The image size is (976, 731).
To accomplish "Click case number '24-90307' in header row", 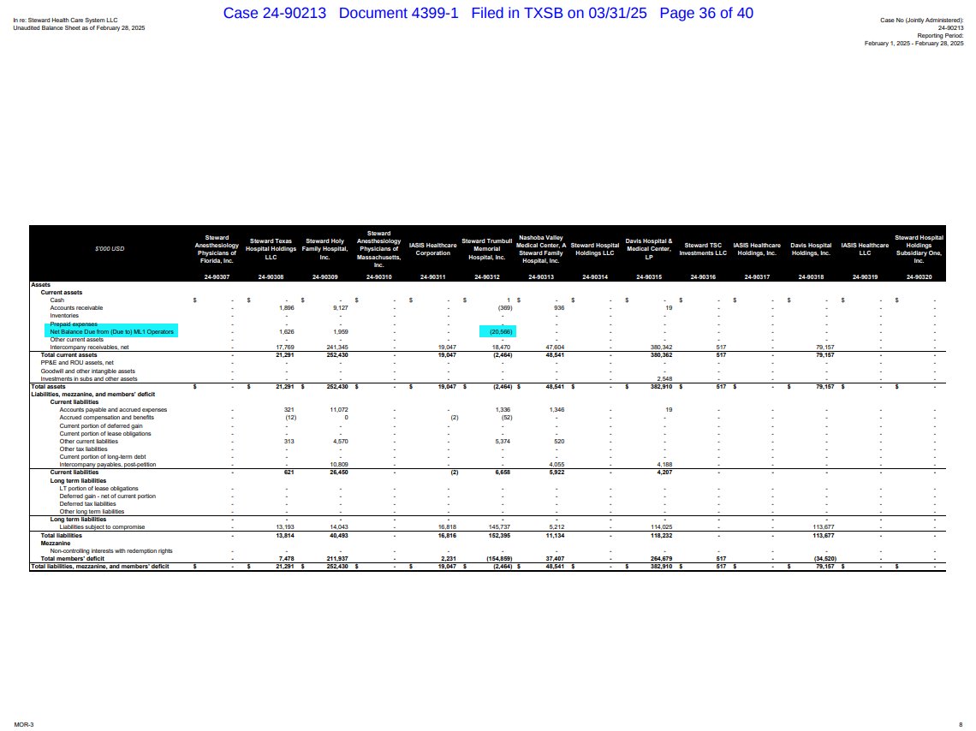I will pyautogui.click(x=217, y=276).
